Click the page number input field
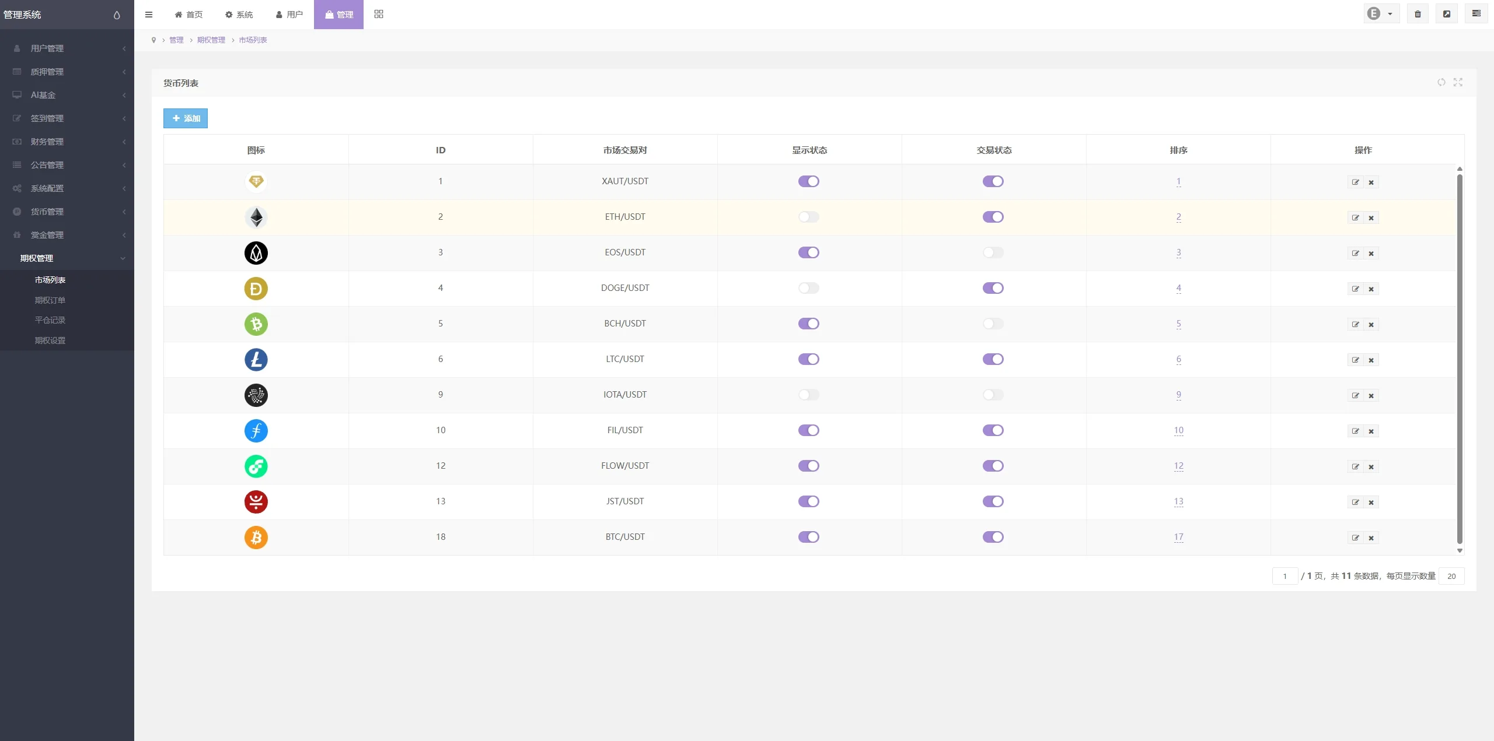The height and width of the screenshot is (741, 1494). (x=1284, y=576)
